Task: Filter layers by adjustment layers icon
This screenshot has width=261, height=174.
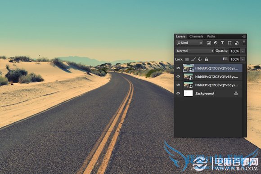Action: point(216,43)
